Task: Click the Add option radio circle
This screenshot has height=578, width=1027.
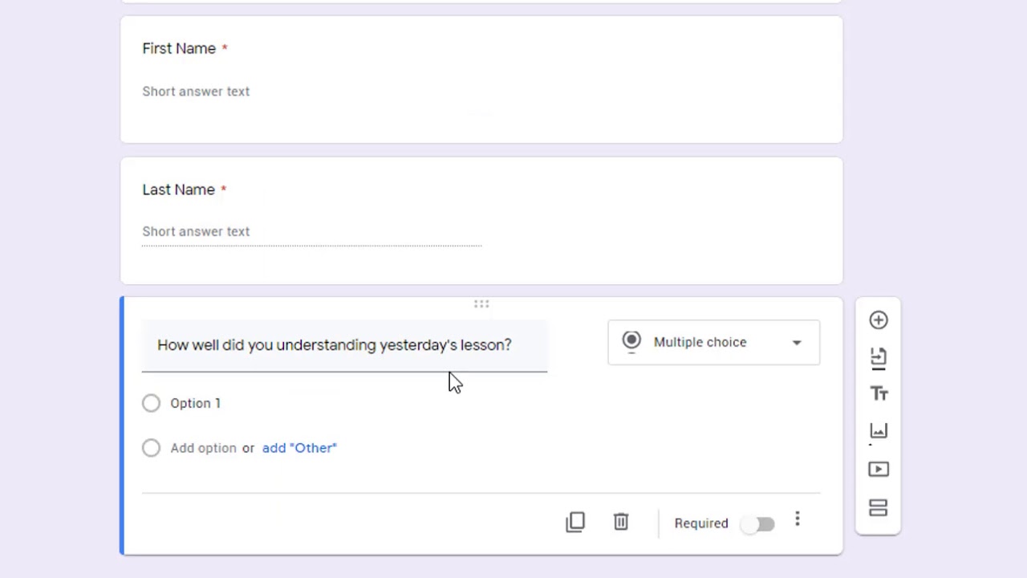Action: click(151, 448)
